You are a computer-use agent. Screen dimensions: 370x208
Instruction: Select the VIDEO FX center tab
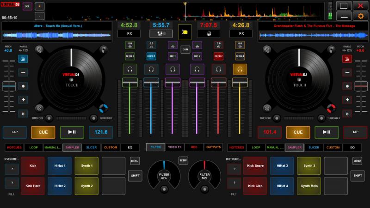point(175,147)
